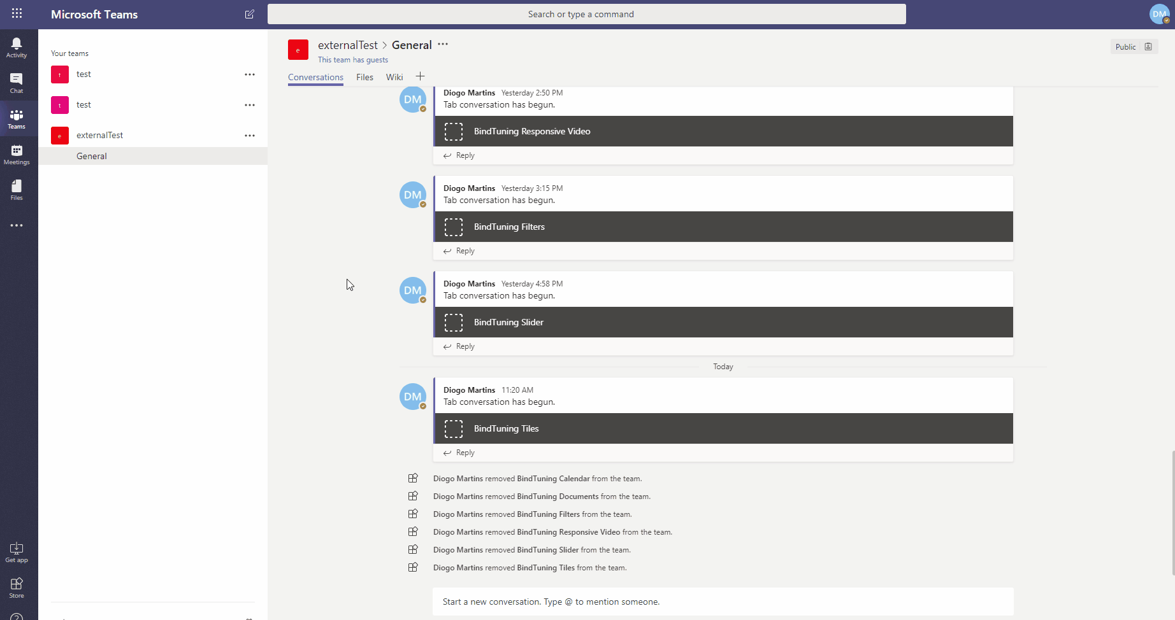Click 'removed BindTuning Tiles' system message
This screenshot has width=1175, height=620.
530,568
